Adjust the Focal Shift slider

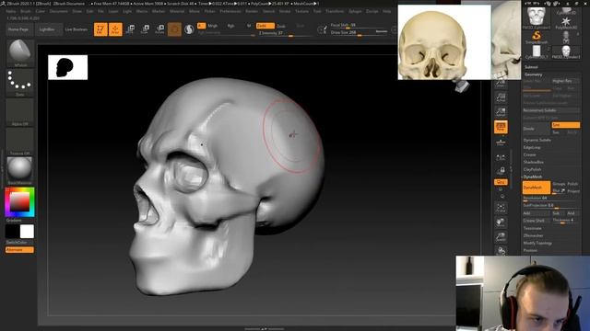point(359,25)
